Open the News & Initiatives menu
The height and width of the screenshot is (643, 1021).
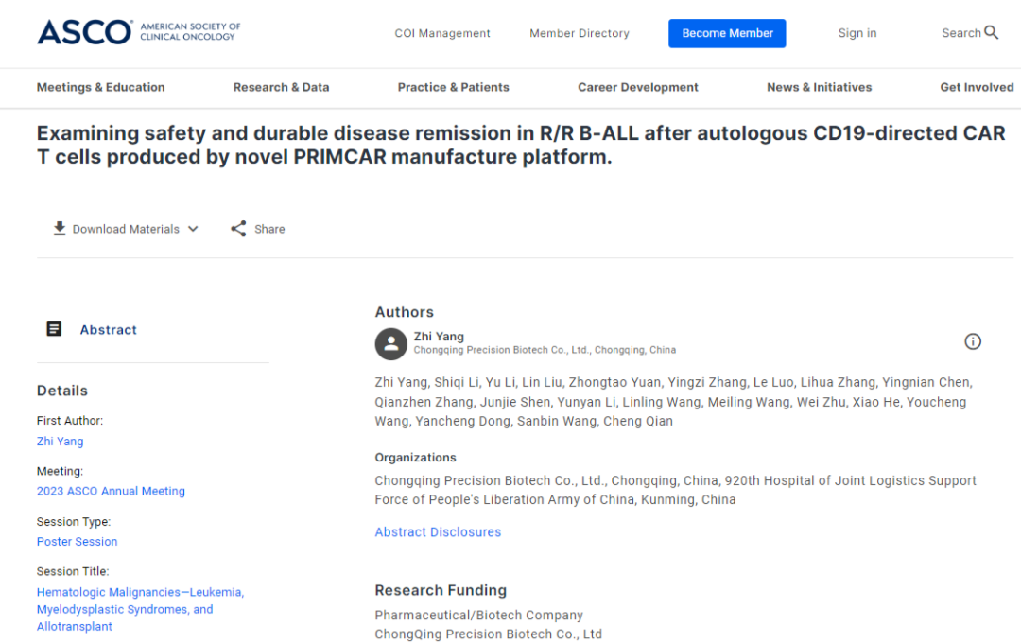819,87
